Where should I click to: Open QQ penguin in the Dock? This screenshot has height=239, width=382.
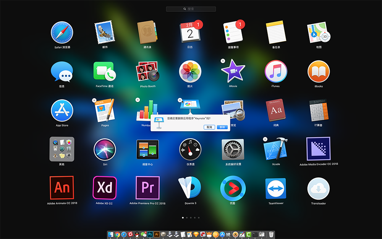pos(137,234)
